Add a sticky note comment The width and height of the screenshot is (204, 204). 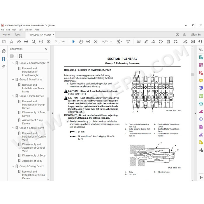coord(139,41)
